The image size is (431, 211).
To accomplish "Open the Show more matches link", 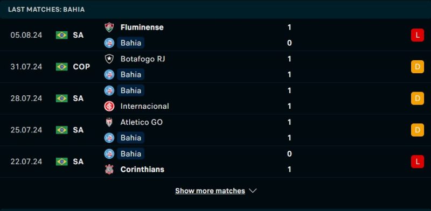I will 210,191.
